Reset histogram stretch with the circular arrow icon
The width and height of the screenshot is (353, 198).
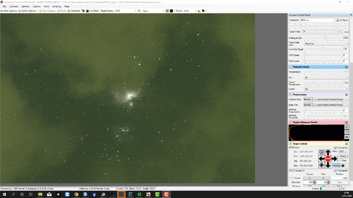click(x=346, y=132)
